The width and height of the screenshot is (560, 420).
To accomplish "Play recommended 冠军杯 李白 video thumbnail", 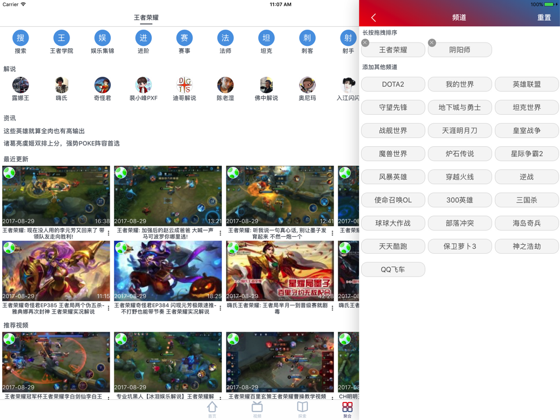I will 56,362.
